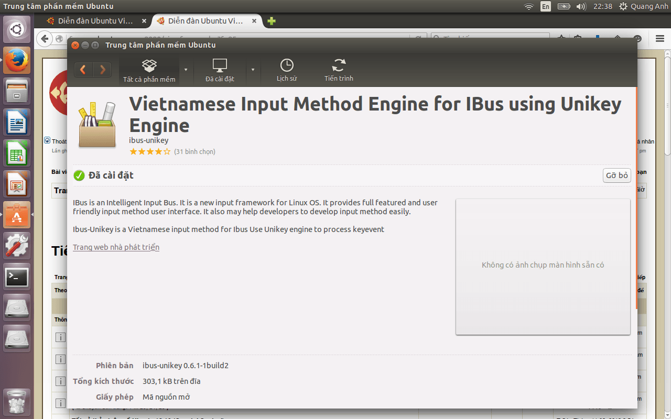Open the 'Quang Anh' session menu

(x=644, y=6)
